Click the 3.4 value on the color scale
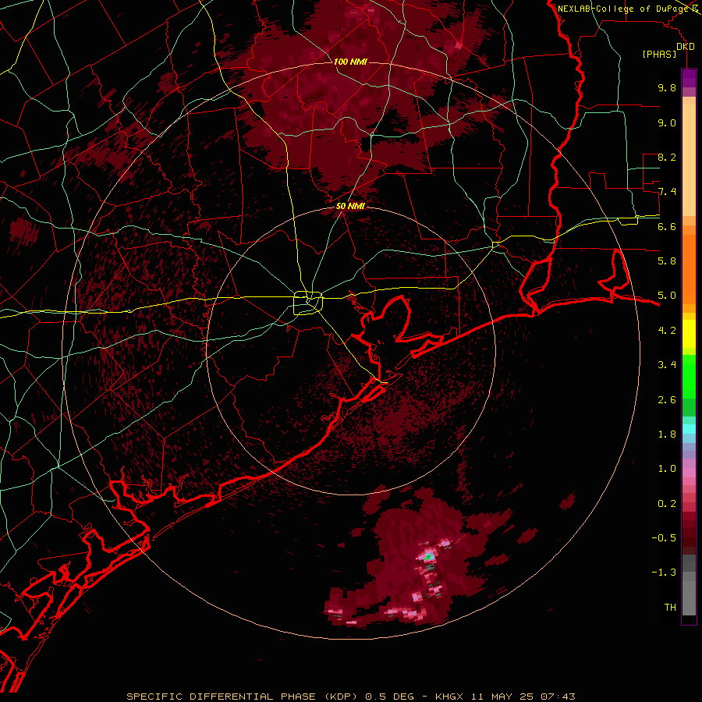Image resolution: width=702 pixels, height=702 pixels. (x=667, y=365)
